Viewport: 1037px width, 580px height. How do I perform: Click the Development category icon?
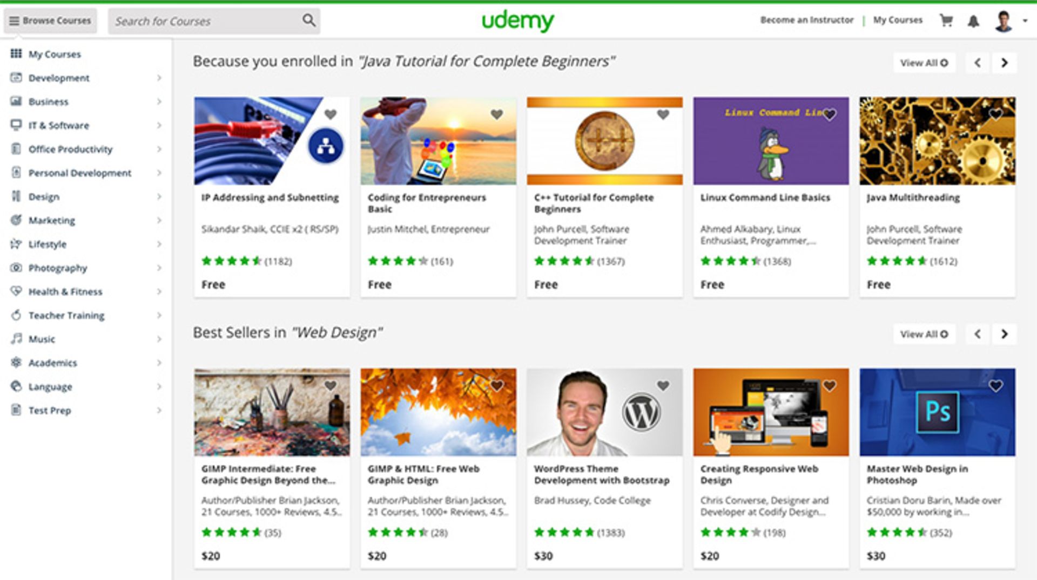[16, 77]
